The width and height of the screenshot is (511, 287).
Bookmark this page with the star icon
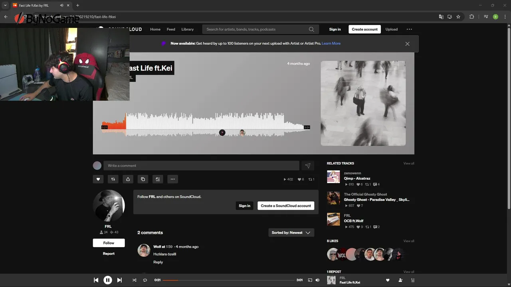(x=458, y=17)
